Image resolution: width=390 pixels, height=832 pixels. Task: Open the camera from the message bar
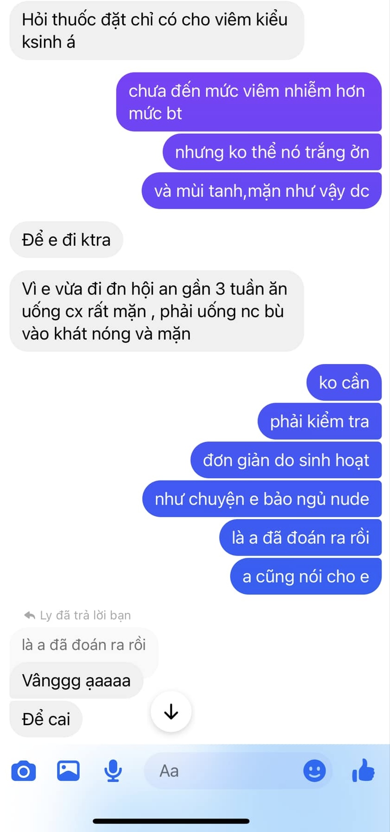(24, 771)
